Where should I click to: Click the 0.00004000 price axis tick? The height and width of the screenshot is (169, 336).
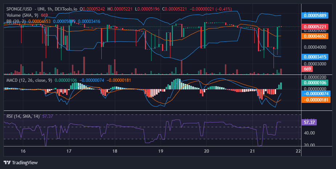(x=315, y=47)
